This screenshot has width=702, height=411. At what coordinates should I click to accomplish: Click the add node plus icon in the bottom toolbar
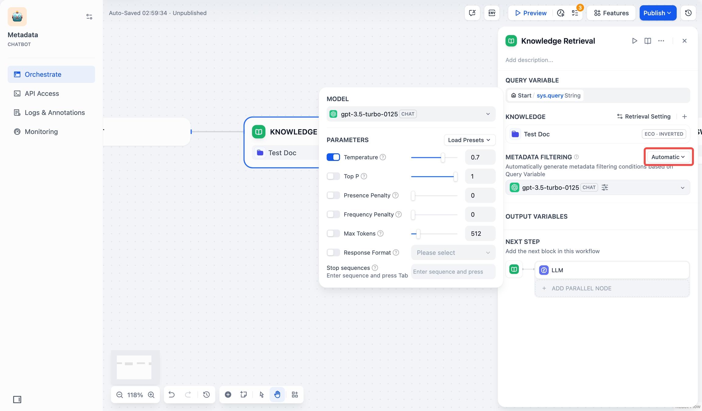point(228,395)
